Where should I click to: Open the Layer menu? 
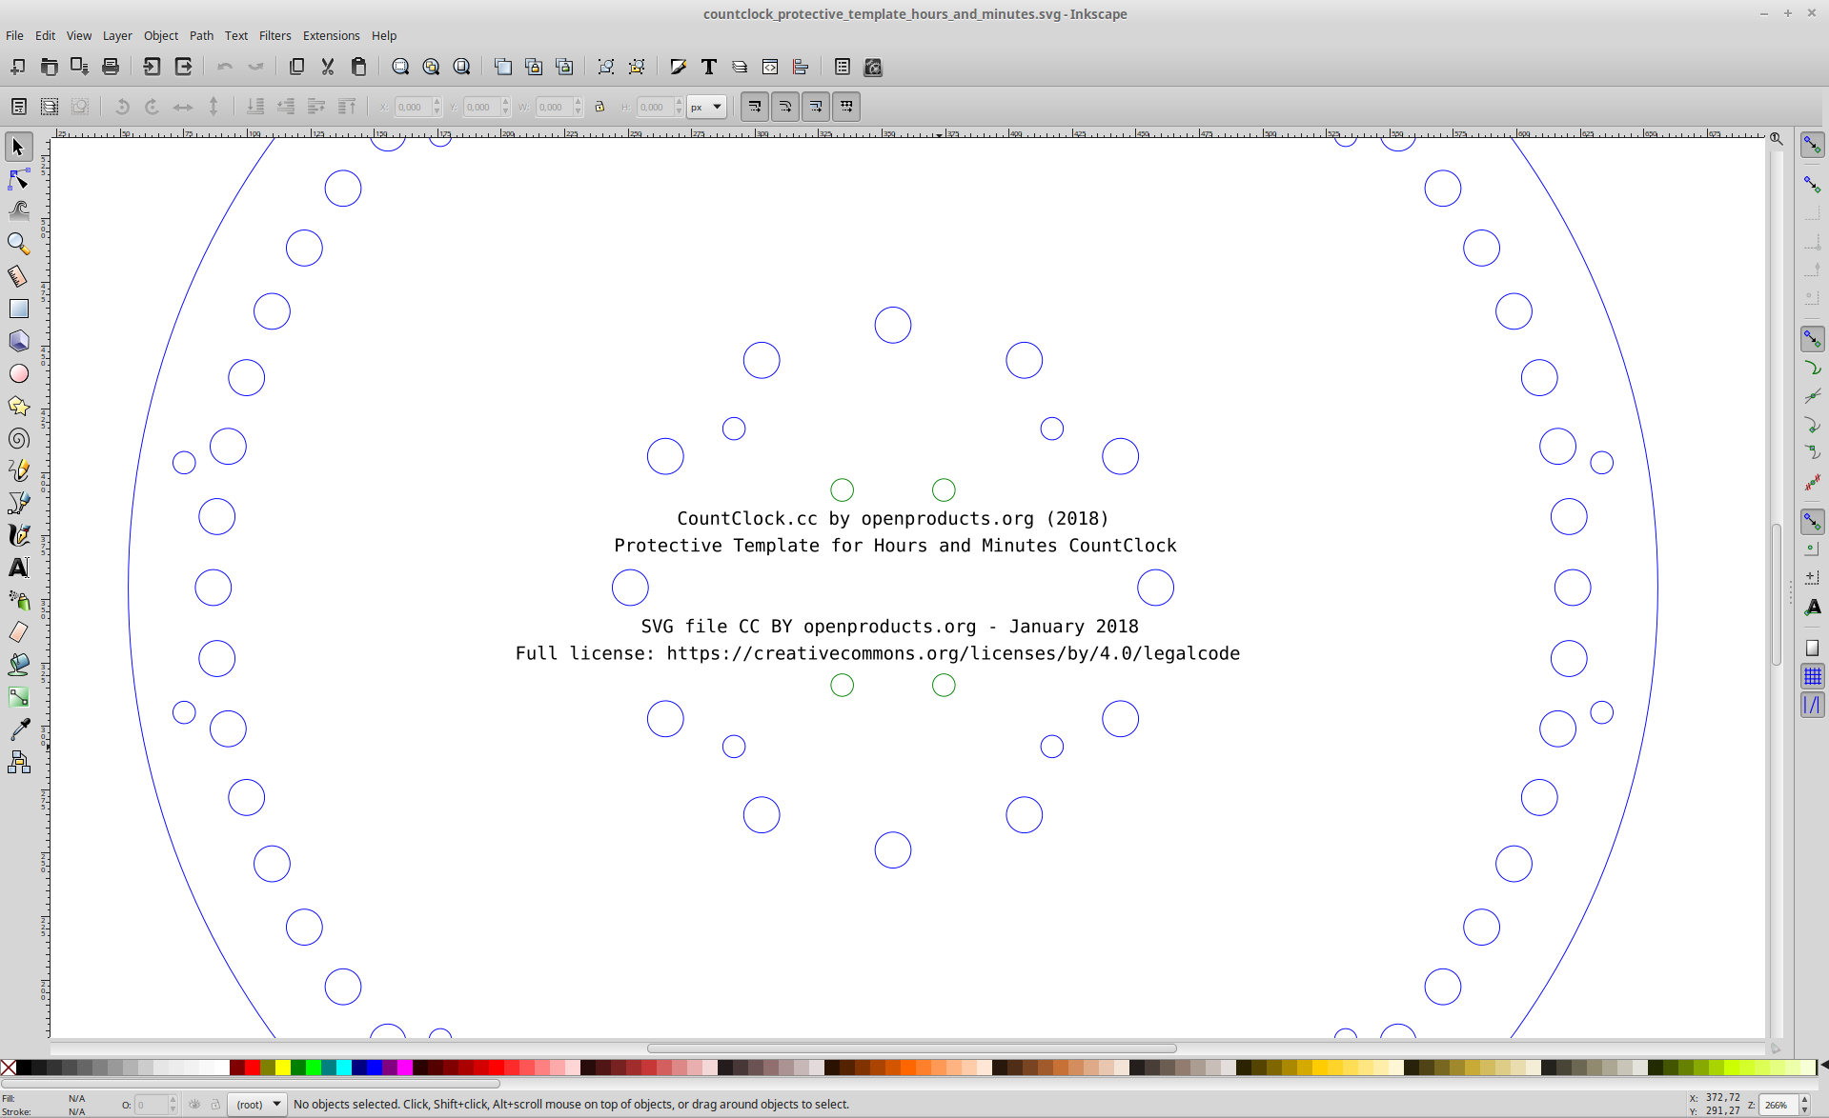[x=117, y=35]
